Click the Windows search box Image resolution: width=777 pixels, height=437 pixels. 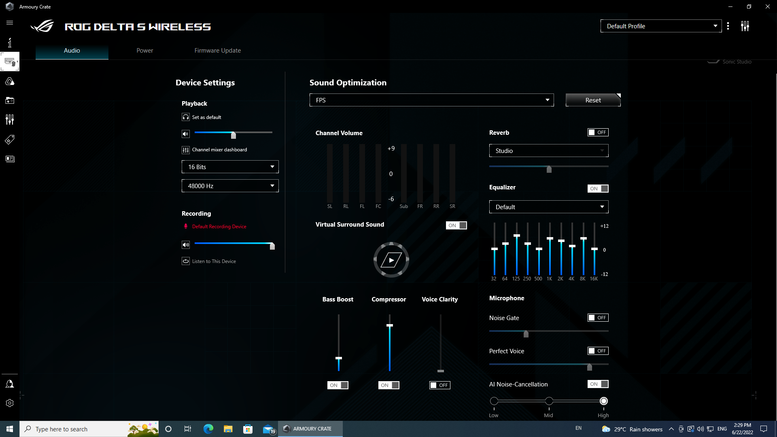coord(89,429)
